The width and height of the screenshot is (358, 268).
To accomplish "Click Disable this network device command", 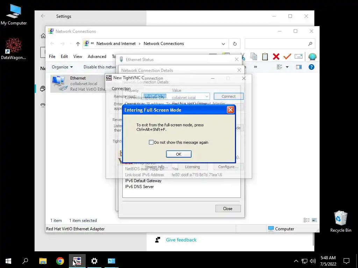I will (x=100, y=67).
